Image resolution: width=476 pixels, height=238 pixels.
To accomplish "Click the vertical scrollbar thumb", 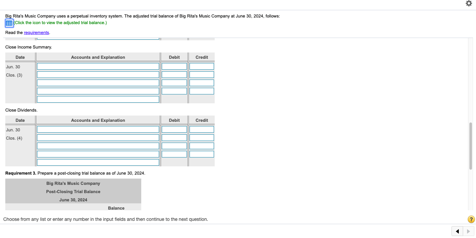I will pos(470,146).
